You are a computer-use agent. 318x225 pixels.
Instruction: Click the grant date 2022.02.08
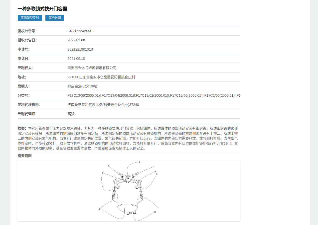tap(76, 40)
